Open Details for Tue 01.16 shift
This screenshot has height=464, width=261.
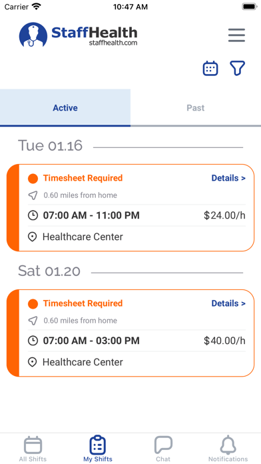pyautogui.click(x=228, y=178)
